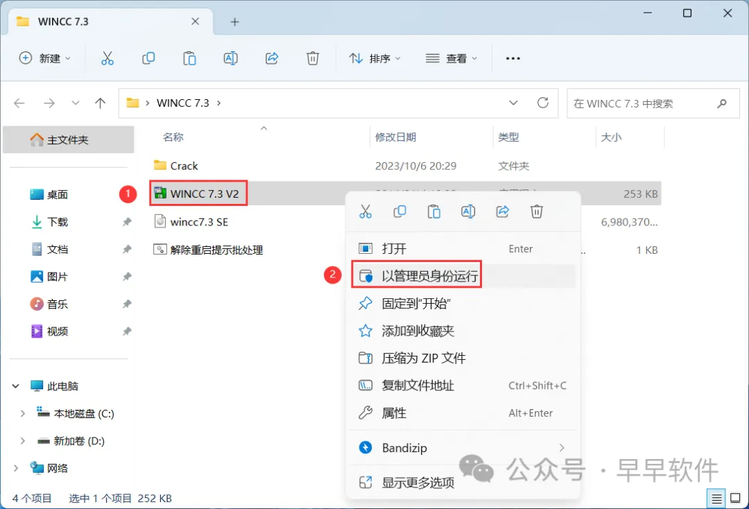Open recent locations chevron dropdown
The width and height of the screenshot is (749, 509).
pyautogui.click(x=75, y=103)
